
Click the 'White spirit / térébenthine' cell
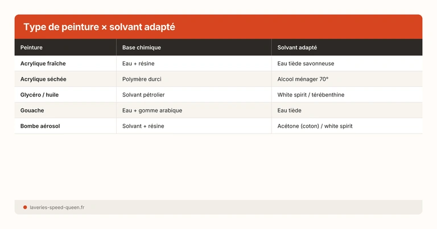(311, 95)
